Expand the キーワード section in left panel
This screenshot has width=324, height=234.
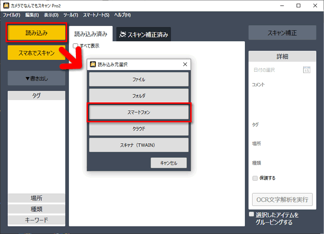[36, 220]
